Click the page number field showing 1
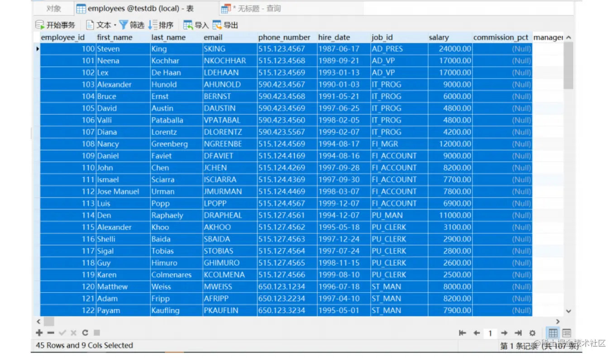The image size is (616, 358). click(490, 333)
